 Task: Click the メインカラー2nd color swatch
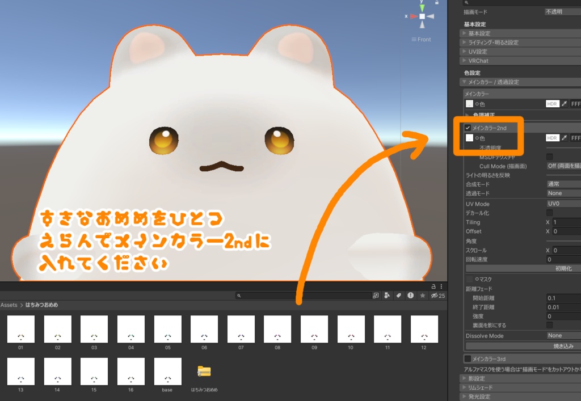point(469,138)
